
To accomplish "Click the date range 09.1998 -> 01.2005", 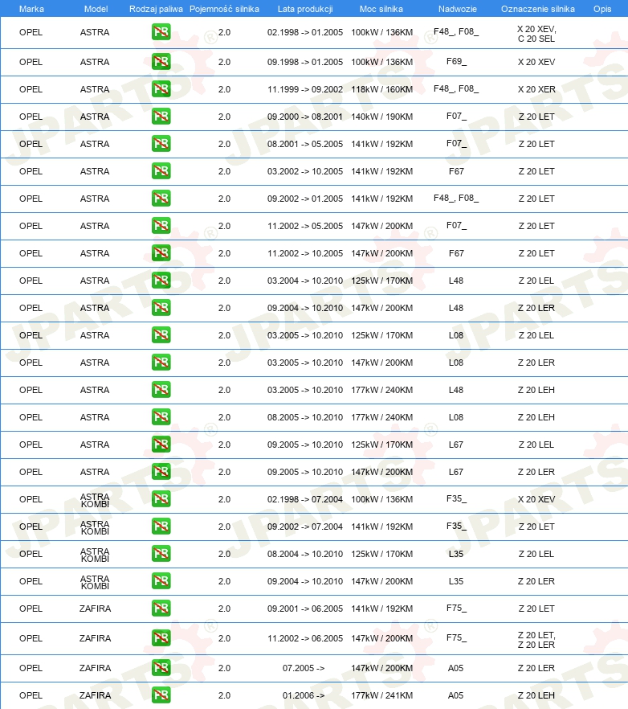I will click(305, 62).
